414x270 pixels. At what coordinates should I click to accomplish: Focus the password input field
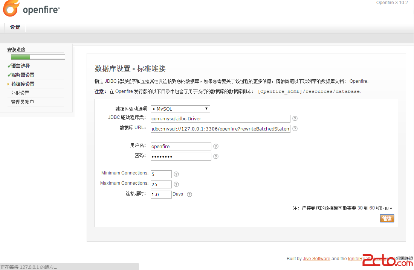pyautogui.click(x=181, y=156)
